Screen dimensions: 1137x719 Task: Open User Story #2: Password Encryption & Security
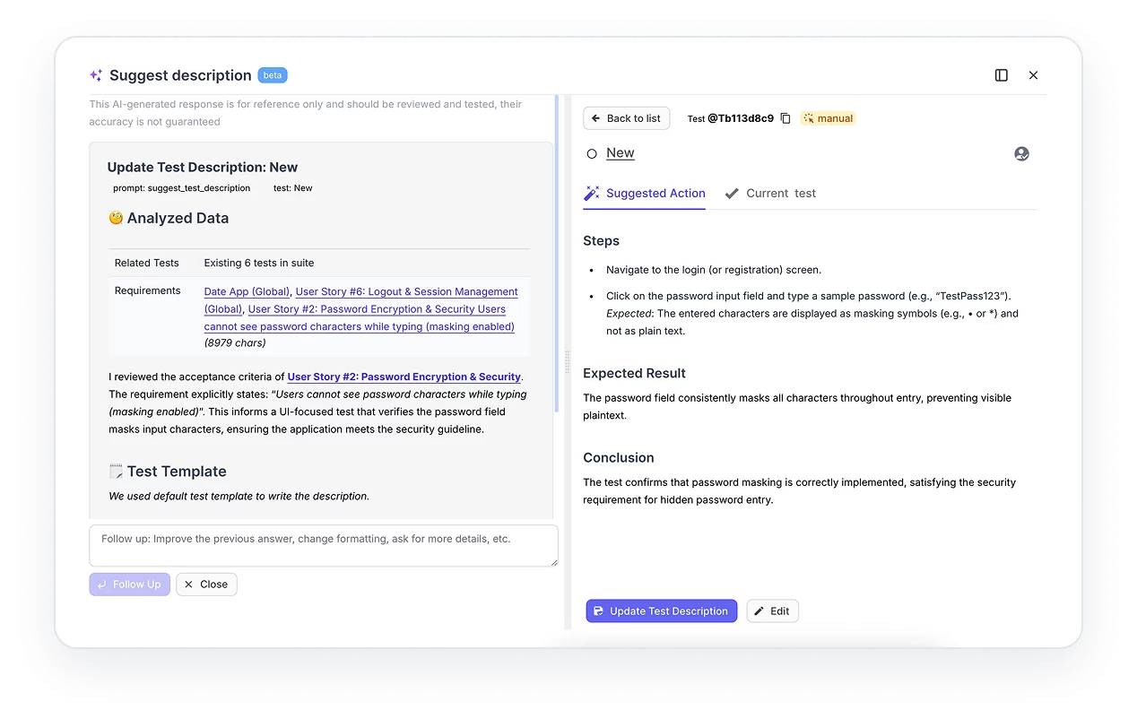tap(403, 377)
